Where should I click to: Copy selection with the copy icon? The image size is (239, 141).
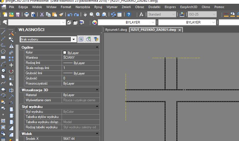(x=48, y=14)
